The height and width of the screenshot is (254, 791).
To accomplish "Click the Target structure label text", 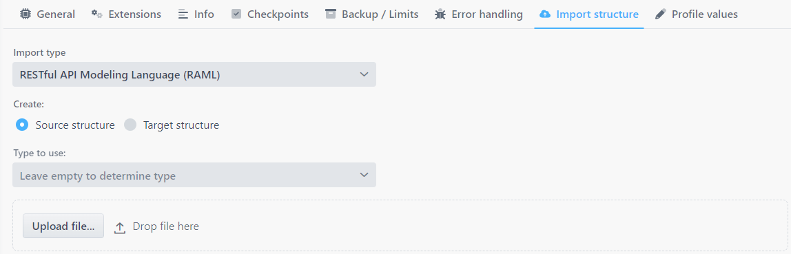I will 181,125.
